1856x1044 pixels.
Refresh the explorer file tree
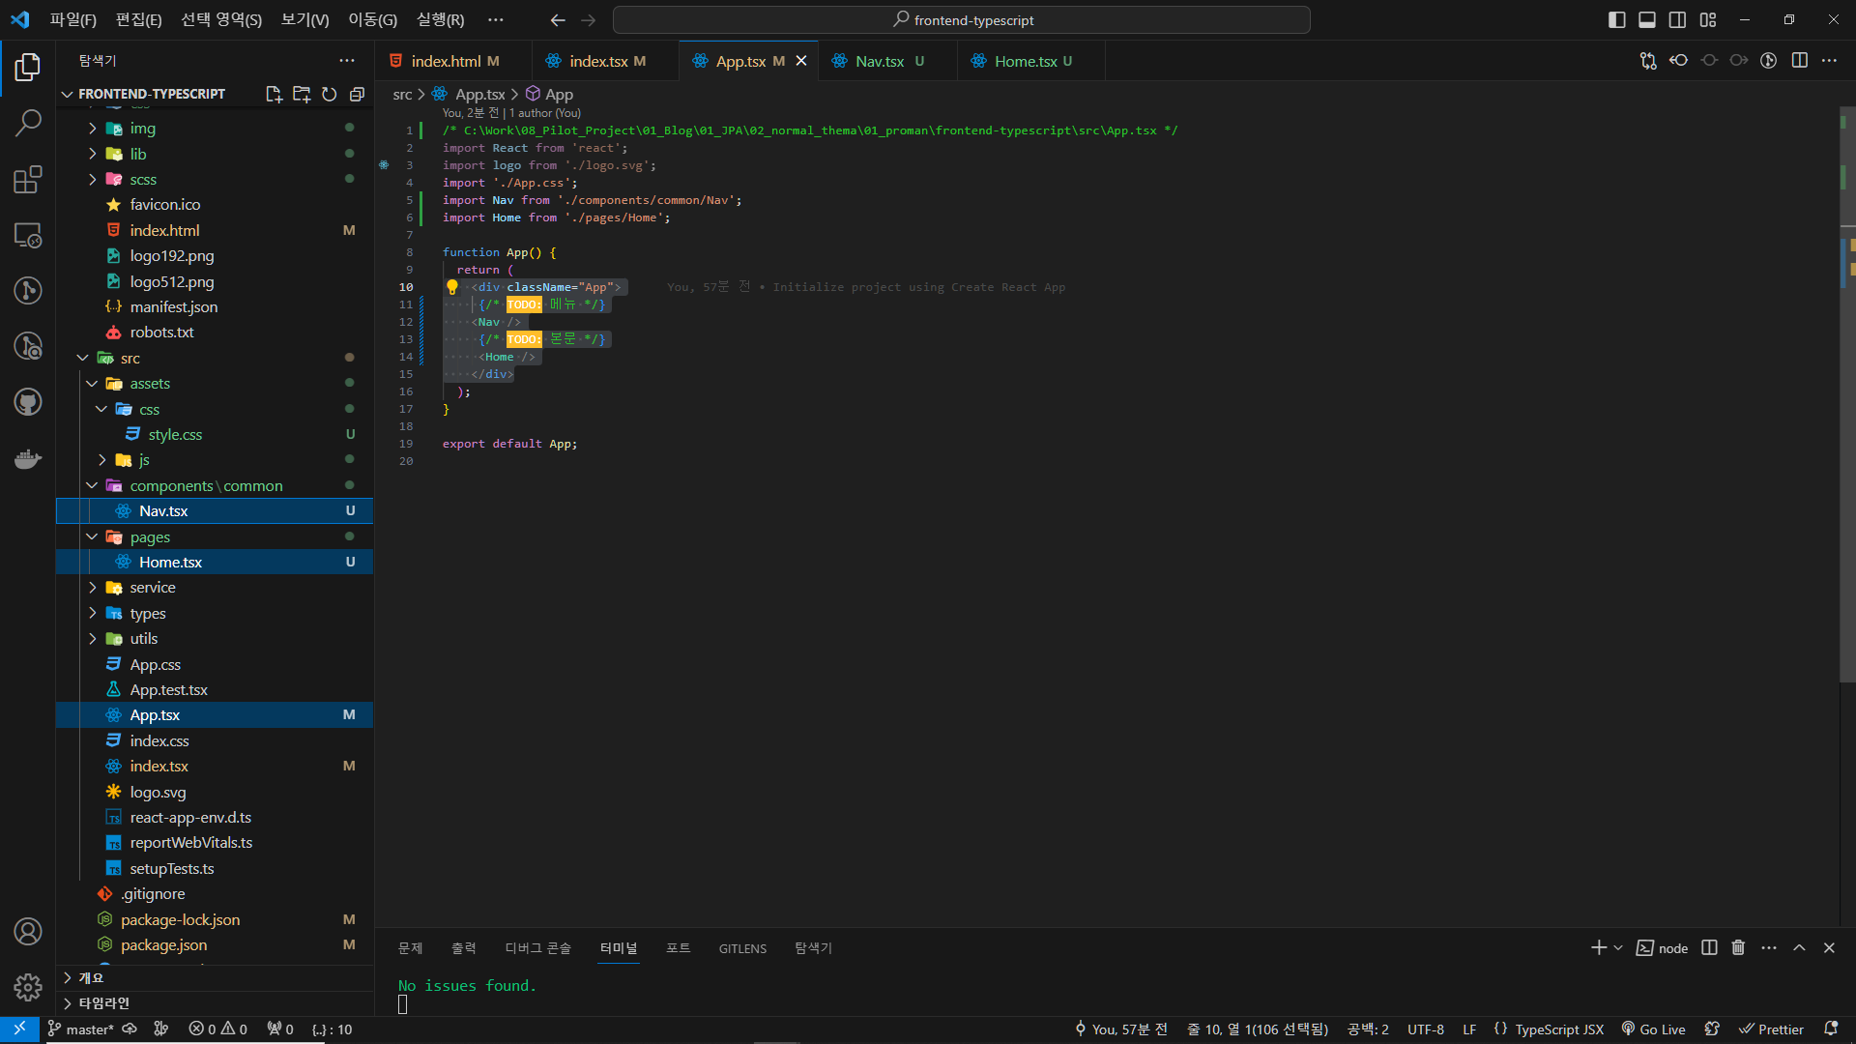click(x=329, y=94)
